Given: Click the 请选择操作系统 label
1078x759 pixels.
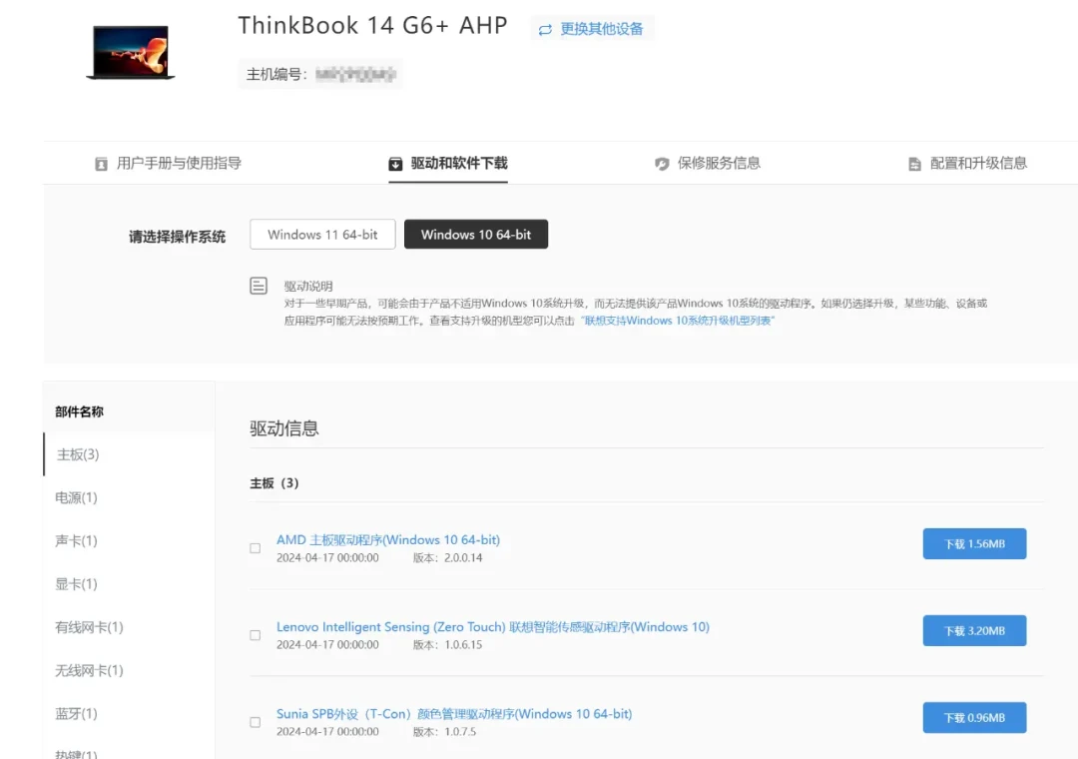Looking at the screenshot, I should coord(178,237).
